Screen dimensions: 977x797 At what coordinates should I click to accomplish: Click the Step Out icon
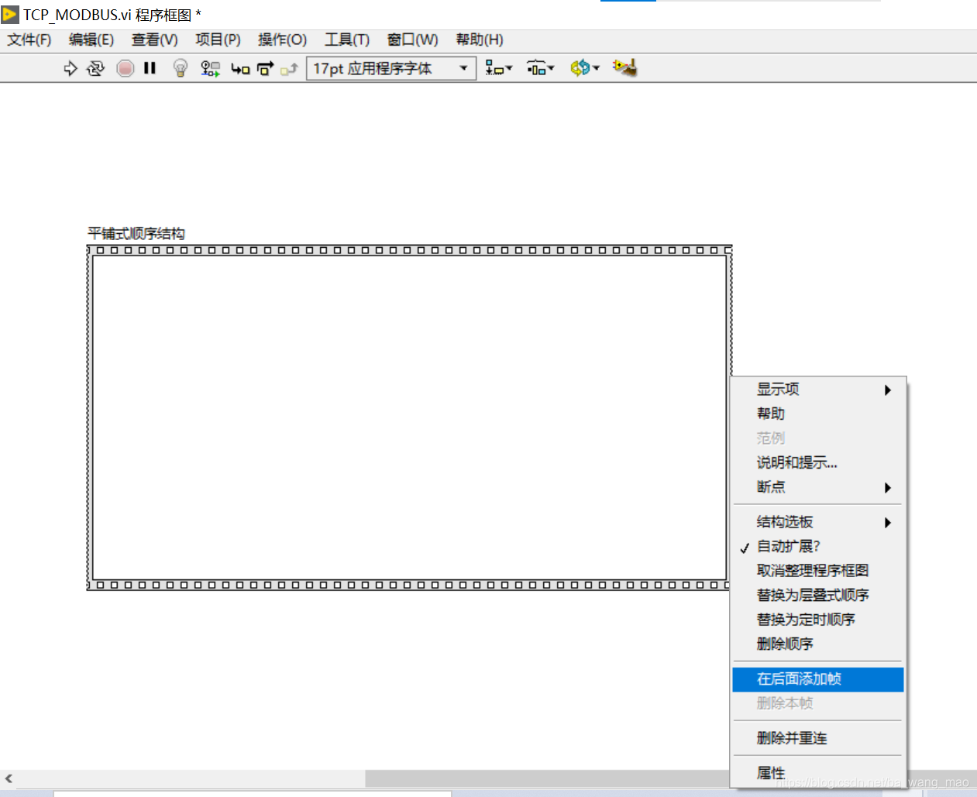tap(289, 68)
